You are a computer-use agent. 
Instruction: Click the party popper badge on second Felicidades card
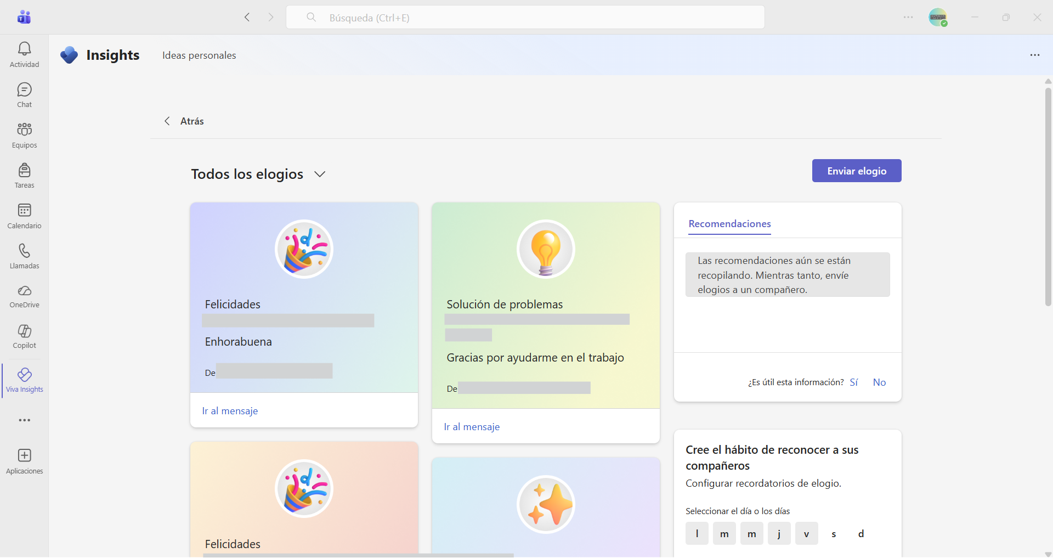coord(304,488)
